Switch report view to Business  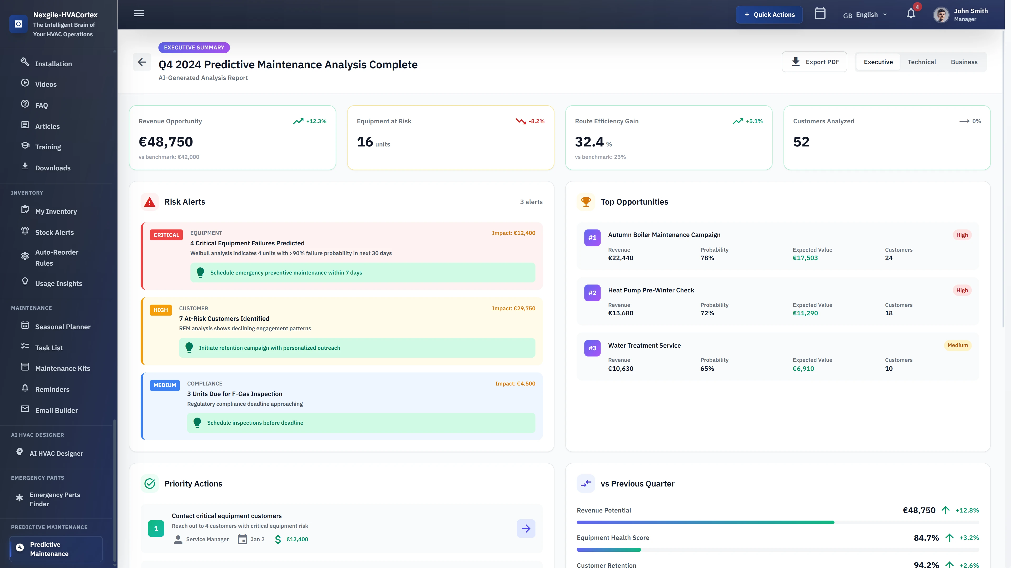click(x=964, y=62)
